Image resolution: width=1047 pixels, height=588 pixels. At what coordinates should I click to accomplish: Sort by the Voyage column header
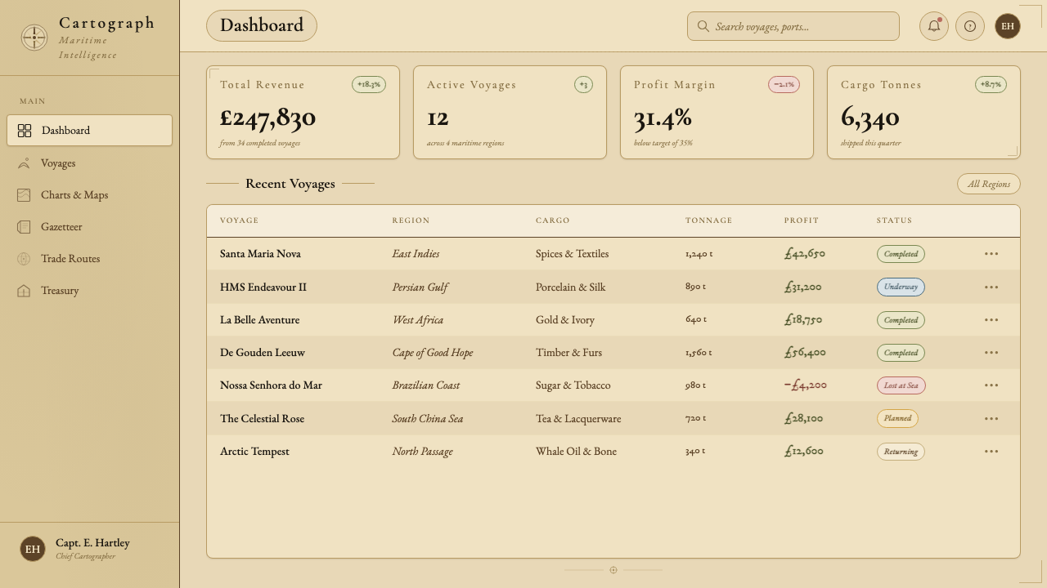point(239,220)
